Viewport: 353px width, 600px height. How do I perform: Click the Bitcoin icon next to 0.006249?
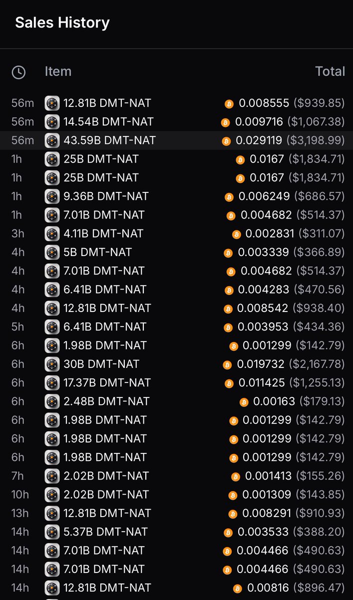[x=229, y=197]
